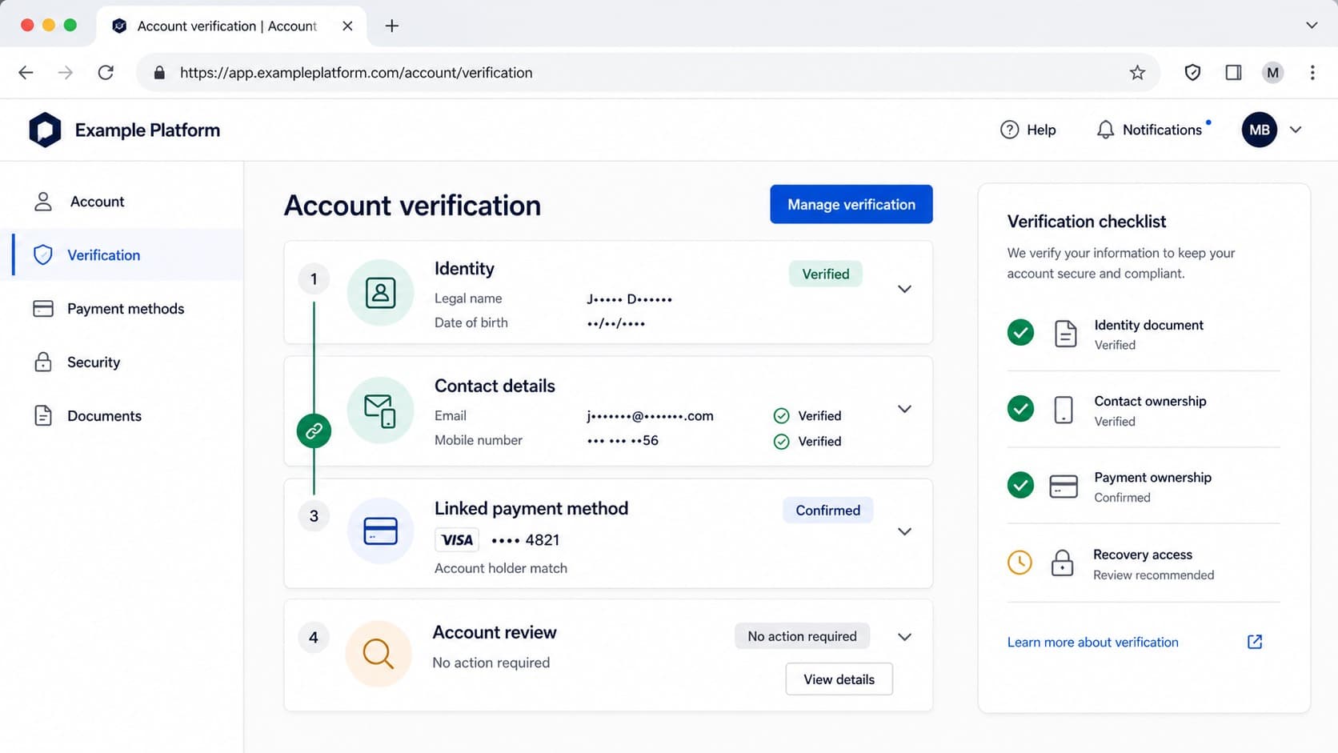1338x753 pixels.
Task: Click the Verified badge on Identity
Action: tap(826, 274)
